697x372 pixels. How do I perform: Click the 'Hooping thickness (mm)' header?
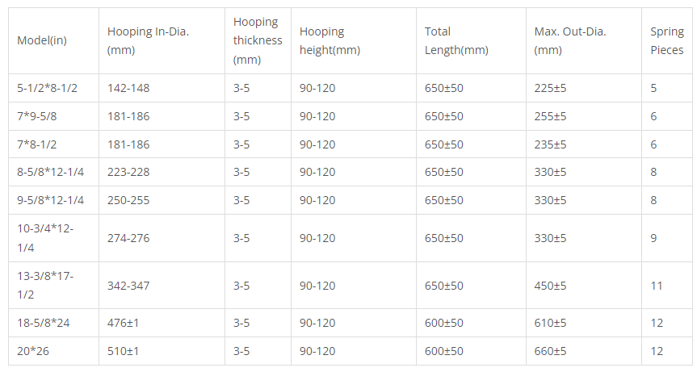258,40
